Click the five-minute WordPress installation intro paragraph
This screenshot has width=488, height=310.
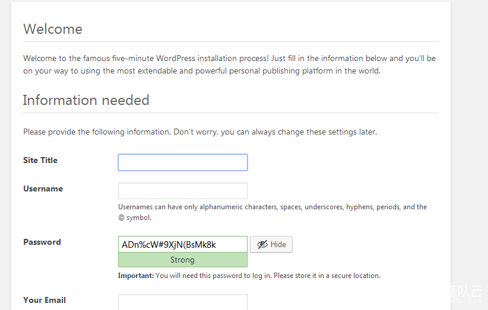click(229, 65)
